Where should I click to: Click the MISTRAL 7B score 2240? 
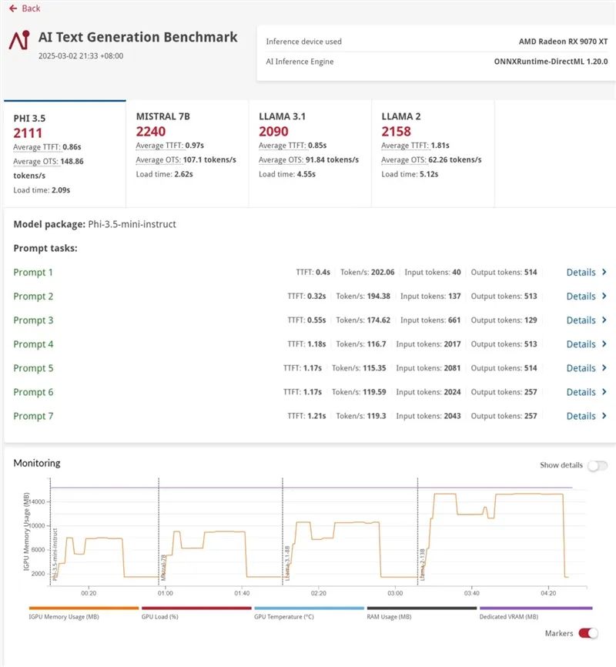151,132
